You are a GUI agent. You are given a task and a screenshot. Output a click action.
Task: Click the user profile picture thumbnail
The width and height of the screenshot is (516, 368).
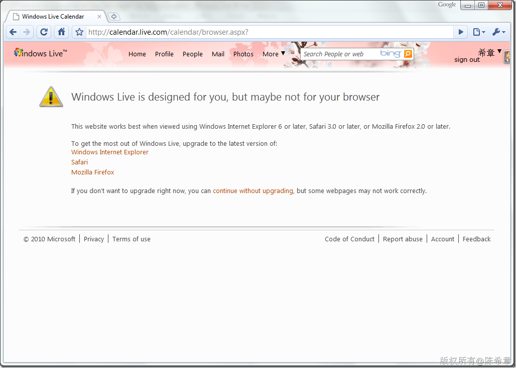click(506, 56)
